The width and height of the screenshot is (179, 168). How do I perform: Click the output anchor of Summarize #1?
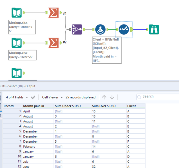coord(61,13)
